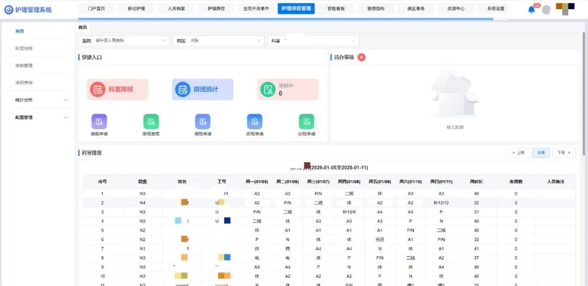Open the 调班申请 shortcut icon
The width and height of the screenshot is (588, 286).
coord(203,122)
